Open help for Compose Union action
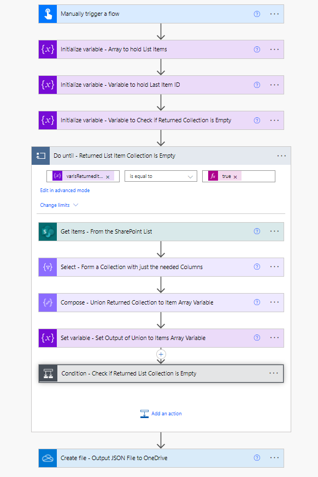 (257, 302)
